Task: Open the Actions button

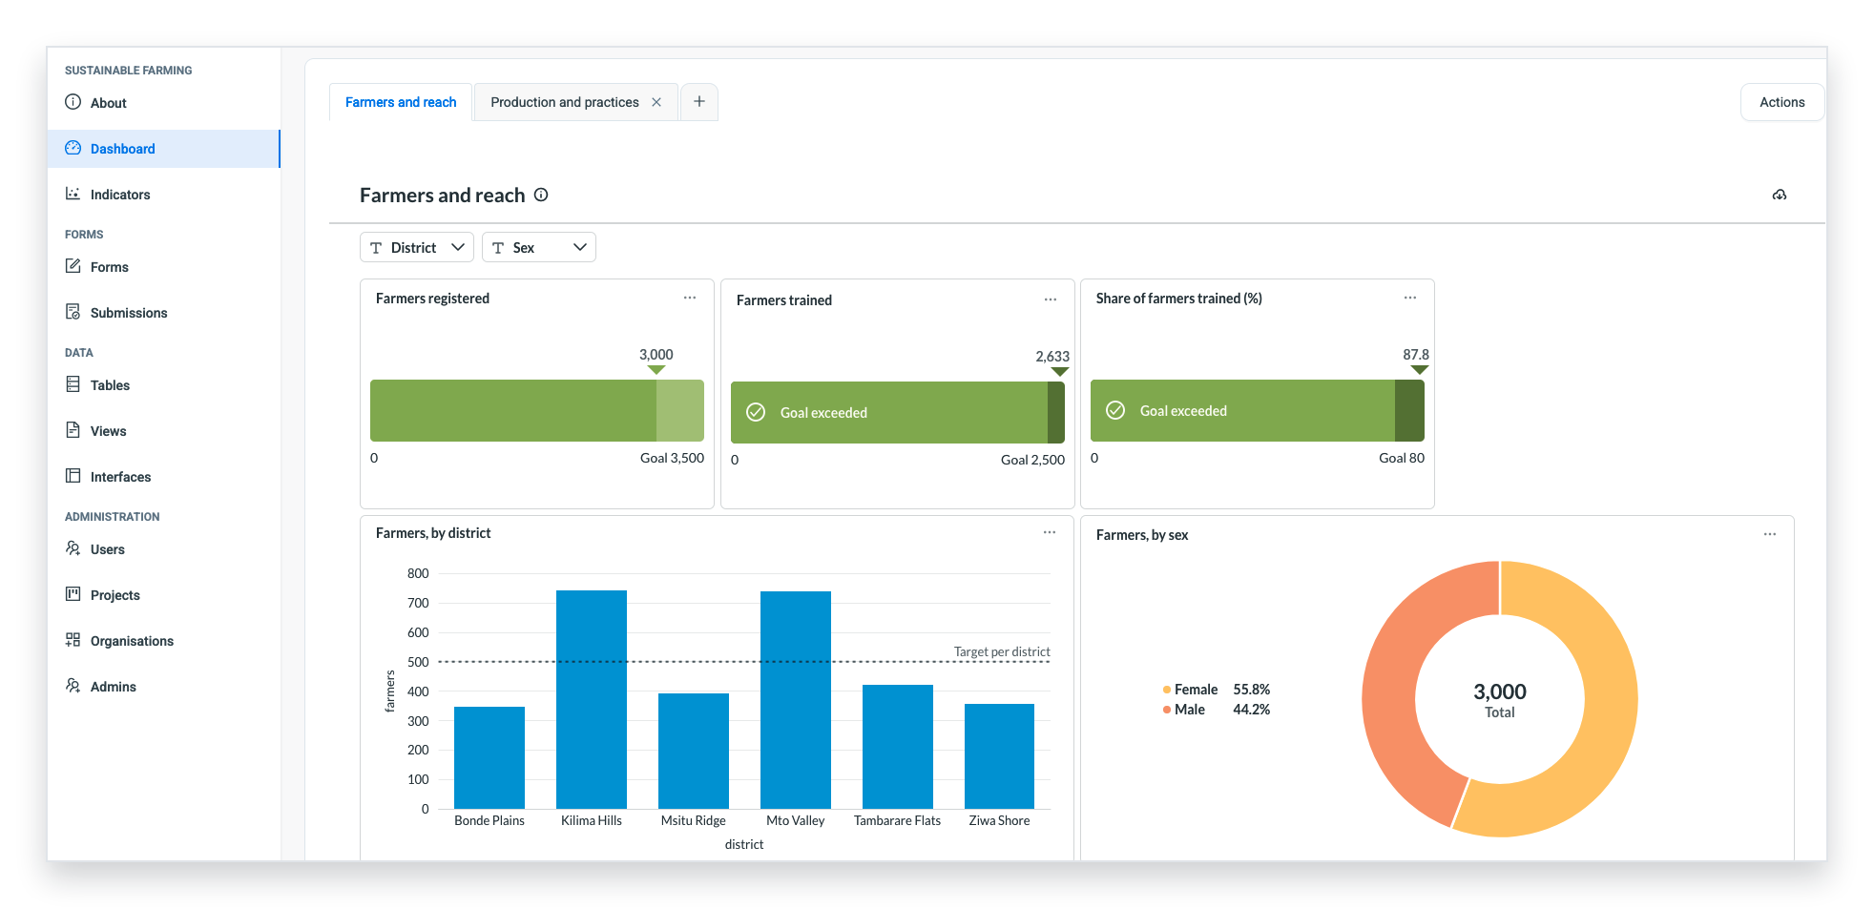Action: (1782, 102)
